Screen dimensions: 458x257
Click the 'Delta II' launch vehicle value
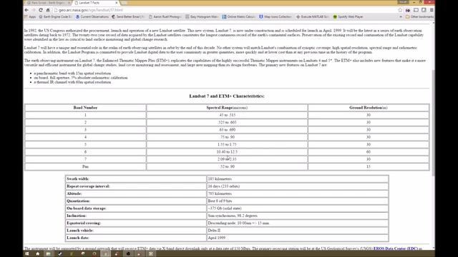coord(214,231)
